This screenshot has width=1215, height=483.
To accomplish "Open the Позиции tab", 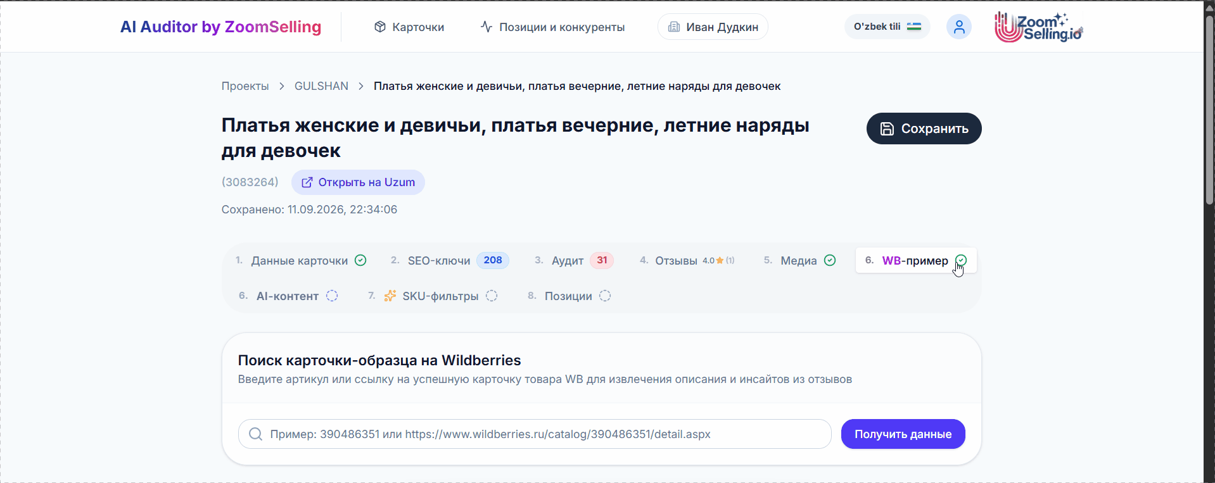I will (x=569, y=296).
